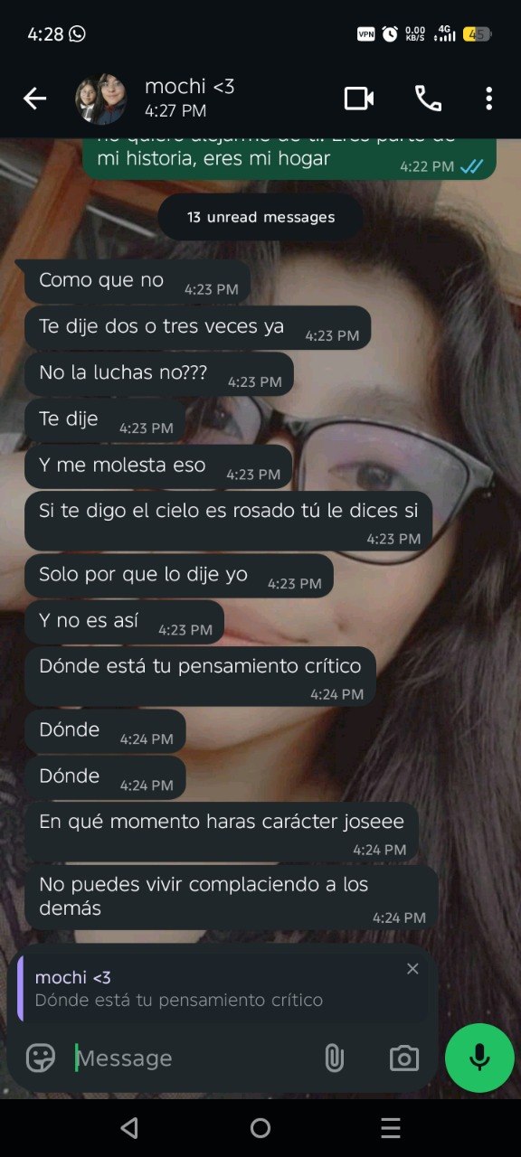This screenshot has width=521, height=1157.
Task: Open the camera from message bar
Action: pos(404,1058)
